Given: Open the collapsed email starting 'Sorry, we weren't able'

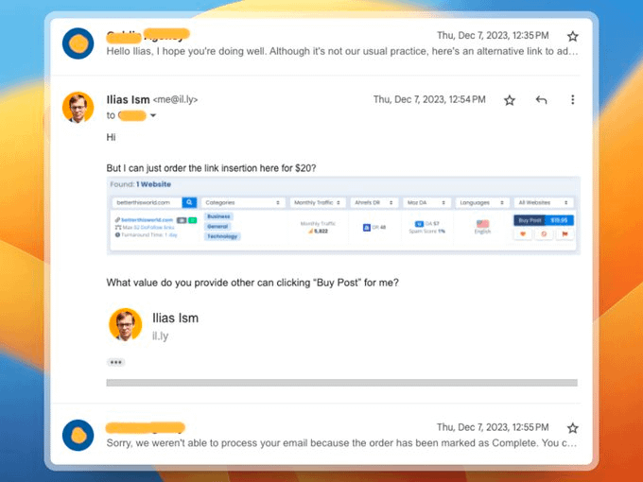Looking at the screenshot, I should pos(340,442).
